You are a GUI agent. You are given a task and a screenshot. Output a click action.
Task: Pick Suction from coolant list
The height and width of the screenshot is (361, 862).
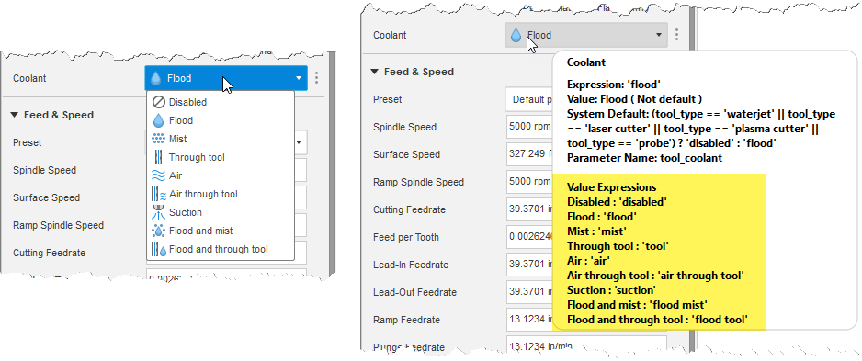pos(221,212)
